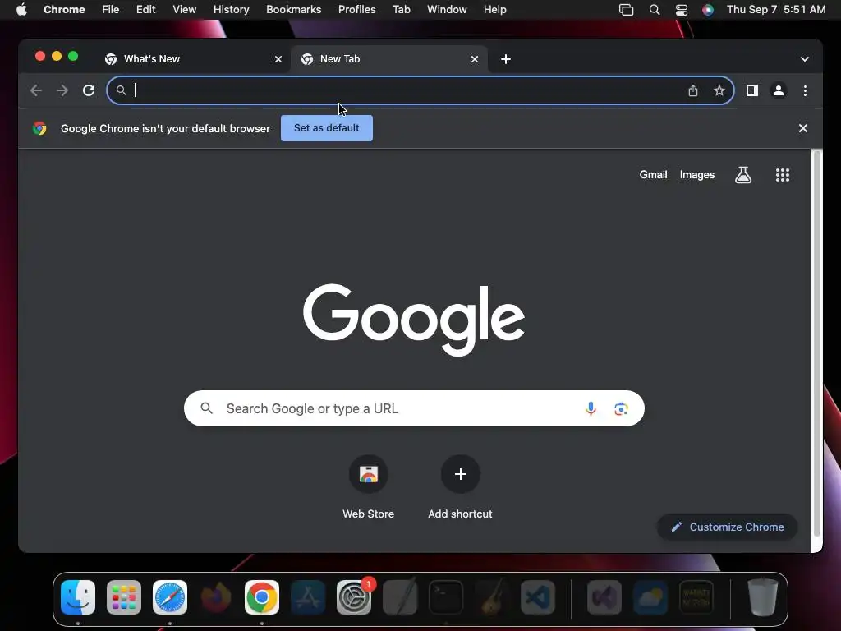Reload the current page
841x631 pixels.
coord(89,90)
